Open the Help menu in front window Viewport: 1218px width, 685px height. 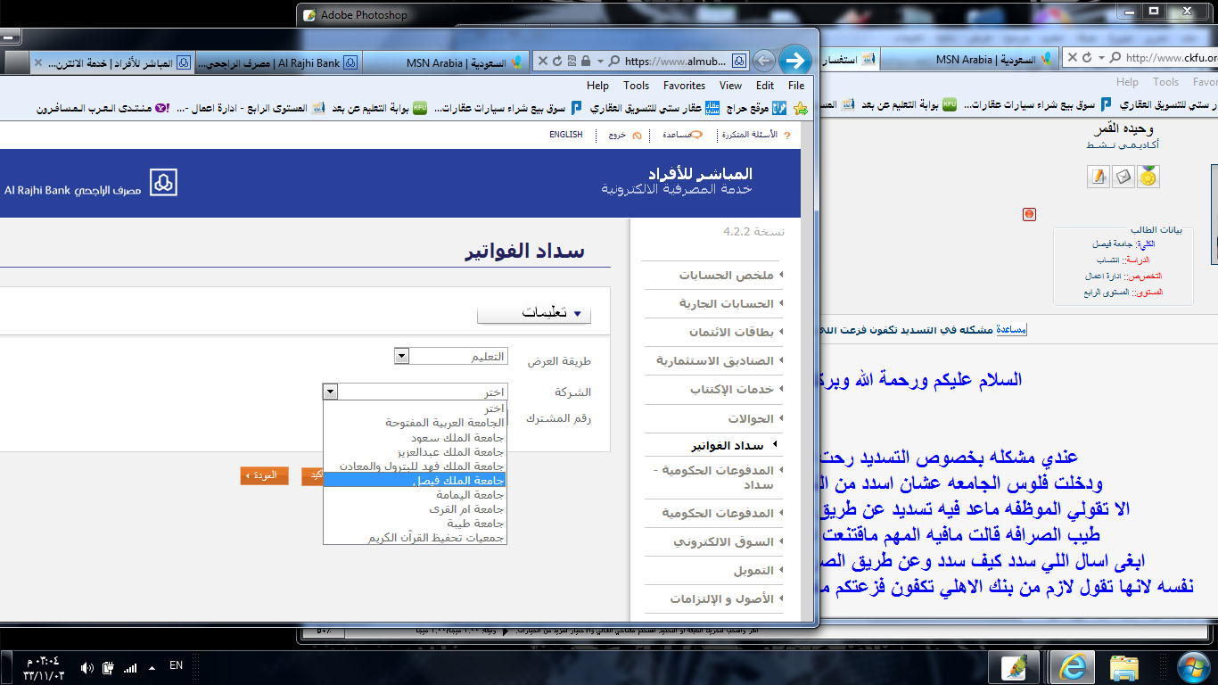pyautogui.click(x=597, y=86)
